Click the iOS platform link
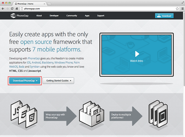185x137 pixels. coord(29,63)
